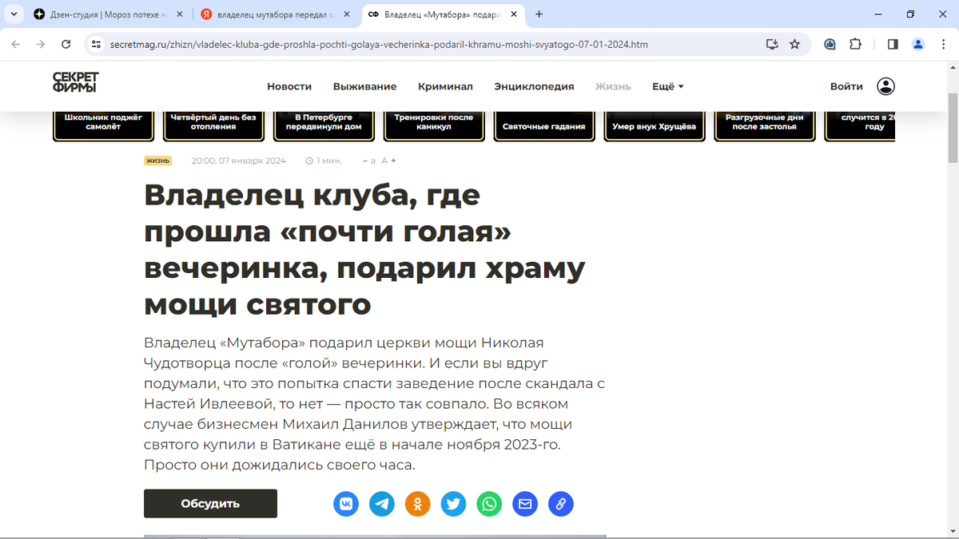Image resolution: width=959 pixels, height=539 pixels.
Task: Toggle Chrome side panel icon
Action: tap(893, 45)
